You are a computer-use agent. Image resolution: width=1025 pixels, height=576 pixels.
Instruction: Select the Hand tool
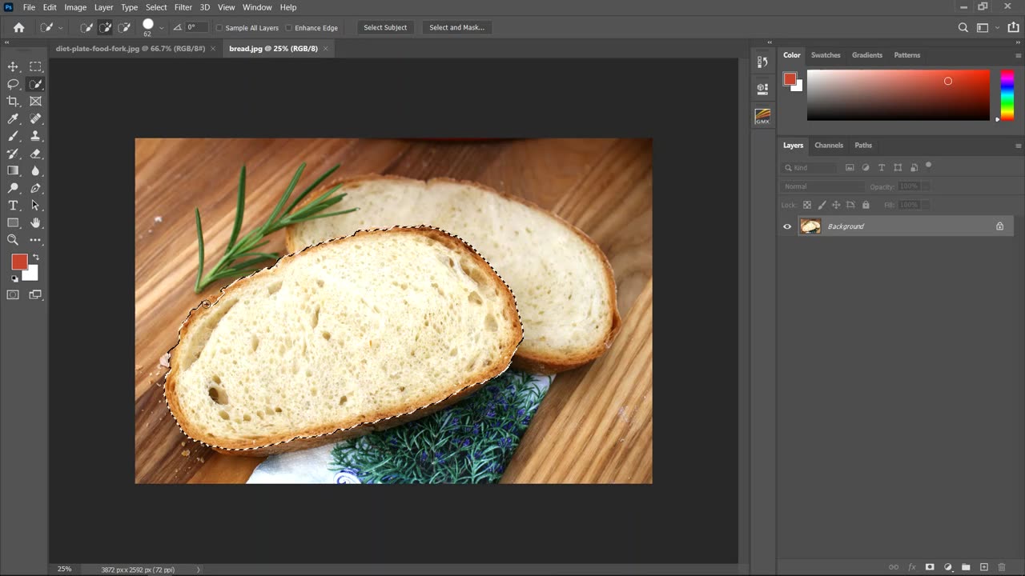point(35,223)
